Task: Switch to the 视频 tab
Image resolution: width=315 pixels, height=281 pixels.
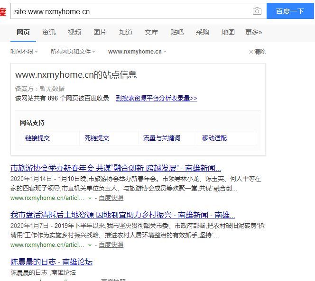Action: click(74, 32)
